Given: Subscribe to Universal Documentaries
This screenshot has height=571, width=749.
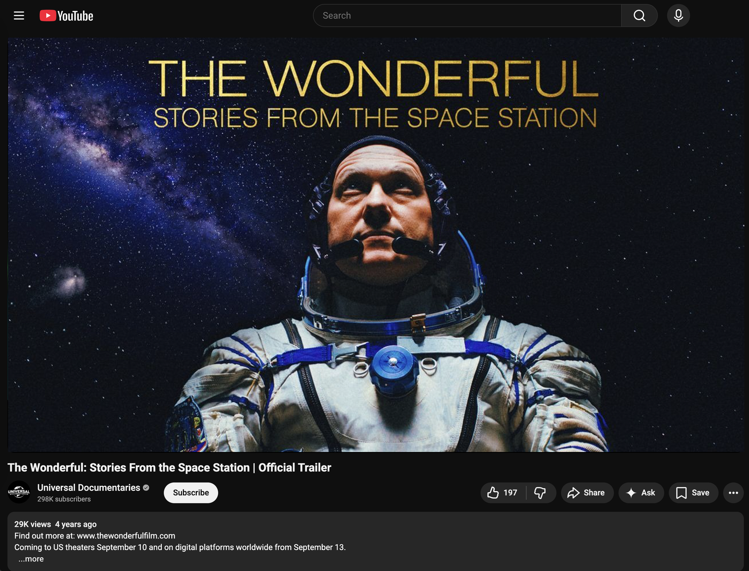Looking at the screenshot, I should (191, 492).
